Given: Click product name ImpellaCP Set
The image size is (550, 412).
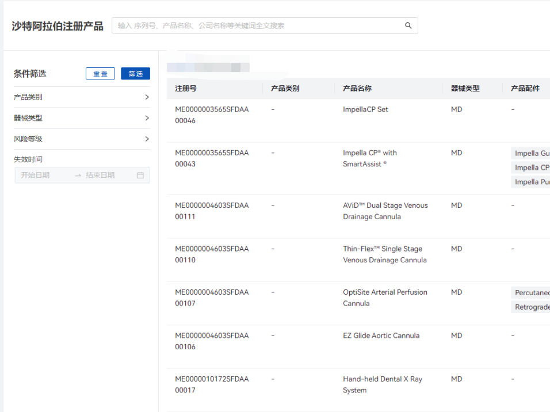Looking at the screenshot, I should tap(365, 109).
